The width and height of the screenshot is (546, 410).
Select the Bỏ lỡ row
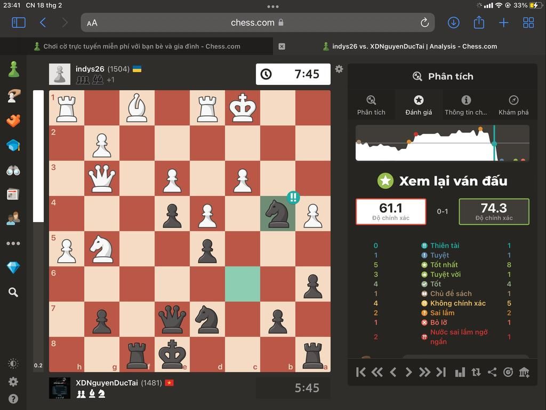click(442, 322)
